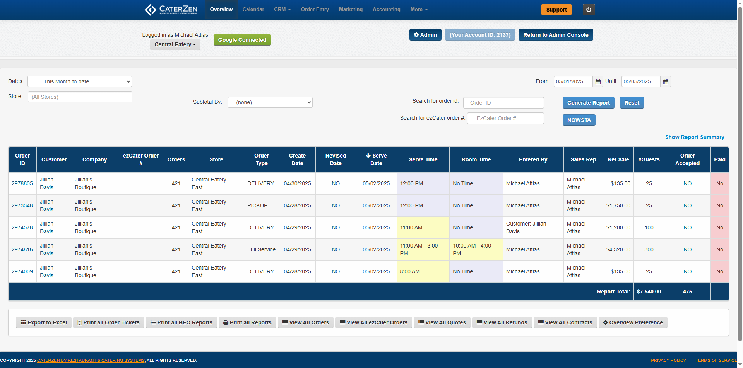Focus the Search for order ID field

click(x=503, y=103)
